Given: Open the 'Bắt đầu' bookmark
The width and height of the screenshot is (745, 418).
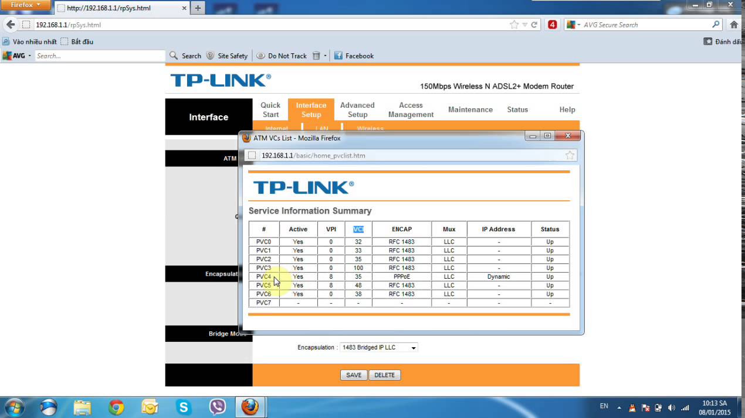Looking at the screenshot, I should [x=77, y=42].
